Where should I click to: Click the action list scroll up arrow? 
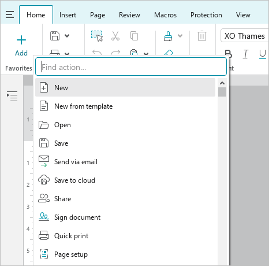(222, 83)
